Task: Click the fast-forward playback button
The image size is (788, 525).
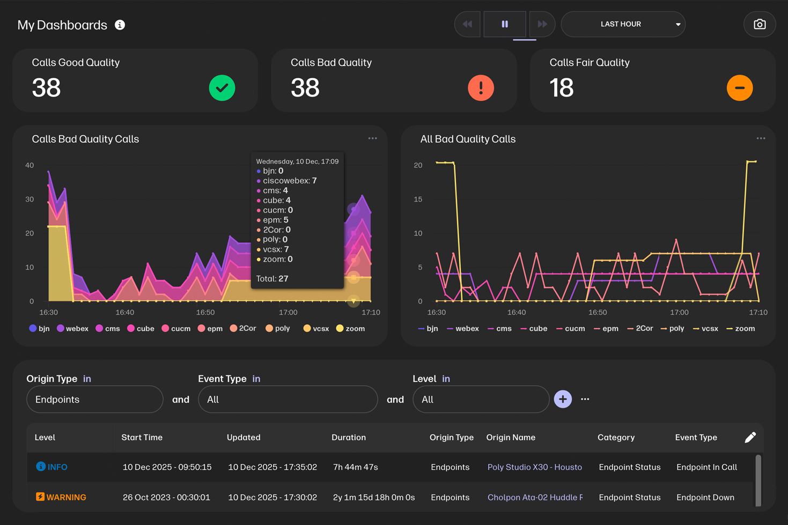Action: pyautogui.click(x=542, y=24)
